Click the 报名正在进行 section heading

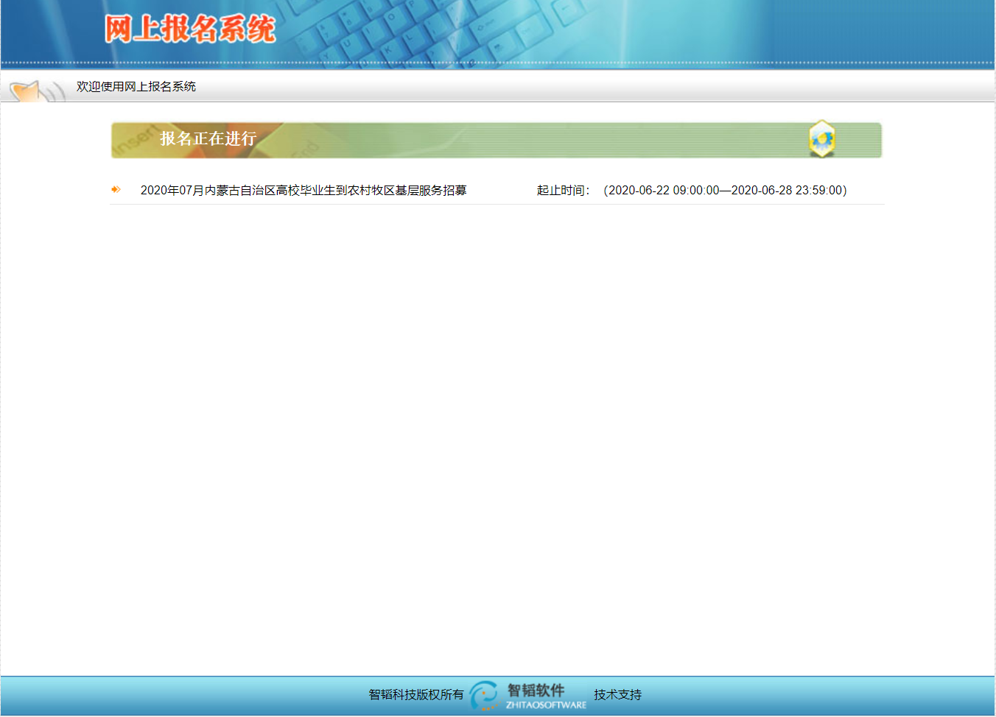tap(208, 139)
